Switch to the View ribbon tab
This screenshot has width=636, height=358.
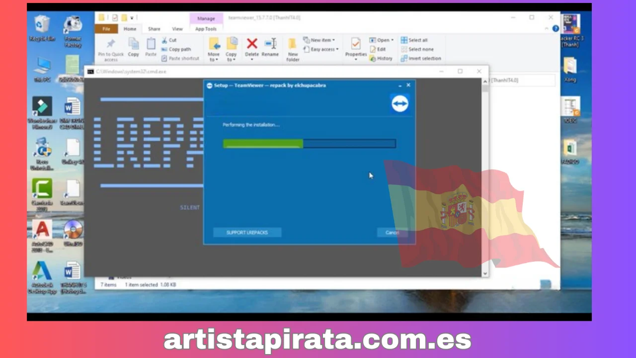pos(177,29)
